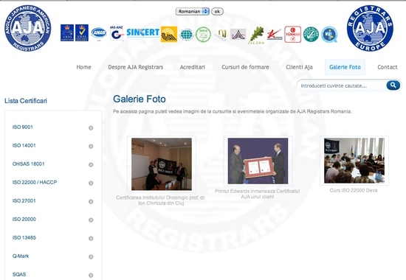Image resolution: width=406 pixels, height=280 pixels.
Task: Expand ISO 22000 / HACCP arrow
Action: [x=91, y=183]
